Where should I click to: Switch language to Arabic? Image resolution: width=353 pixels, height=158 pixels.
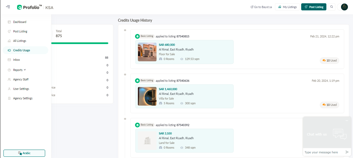tap(25, 153)
